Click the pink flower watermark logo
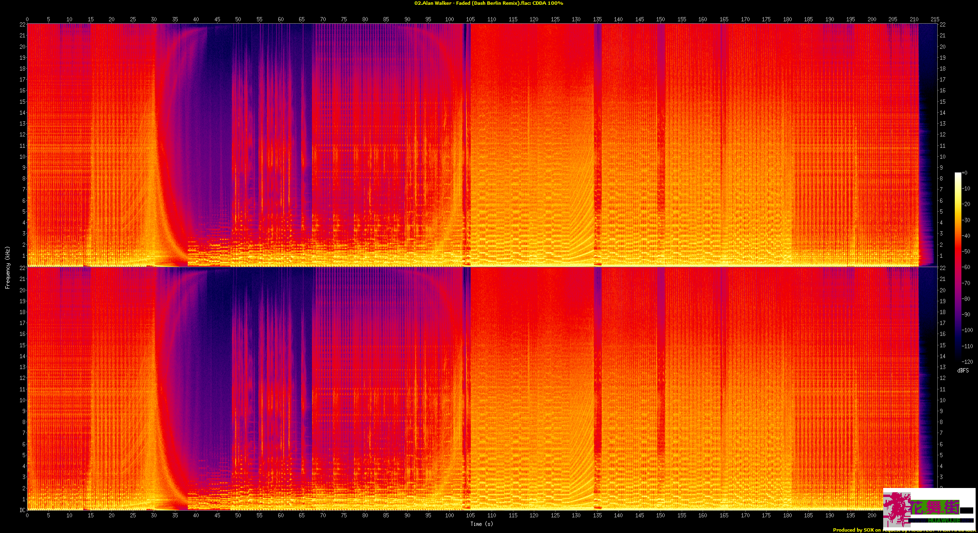 [897, 509]
